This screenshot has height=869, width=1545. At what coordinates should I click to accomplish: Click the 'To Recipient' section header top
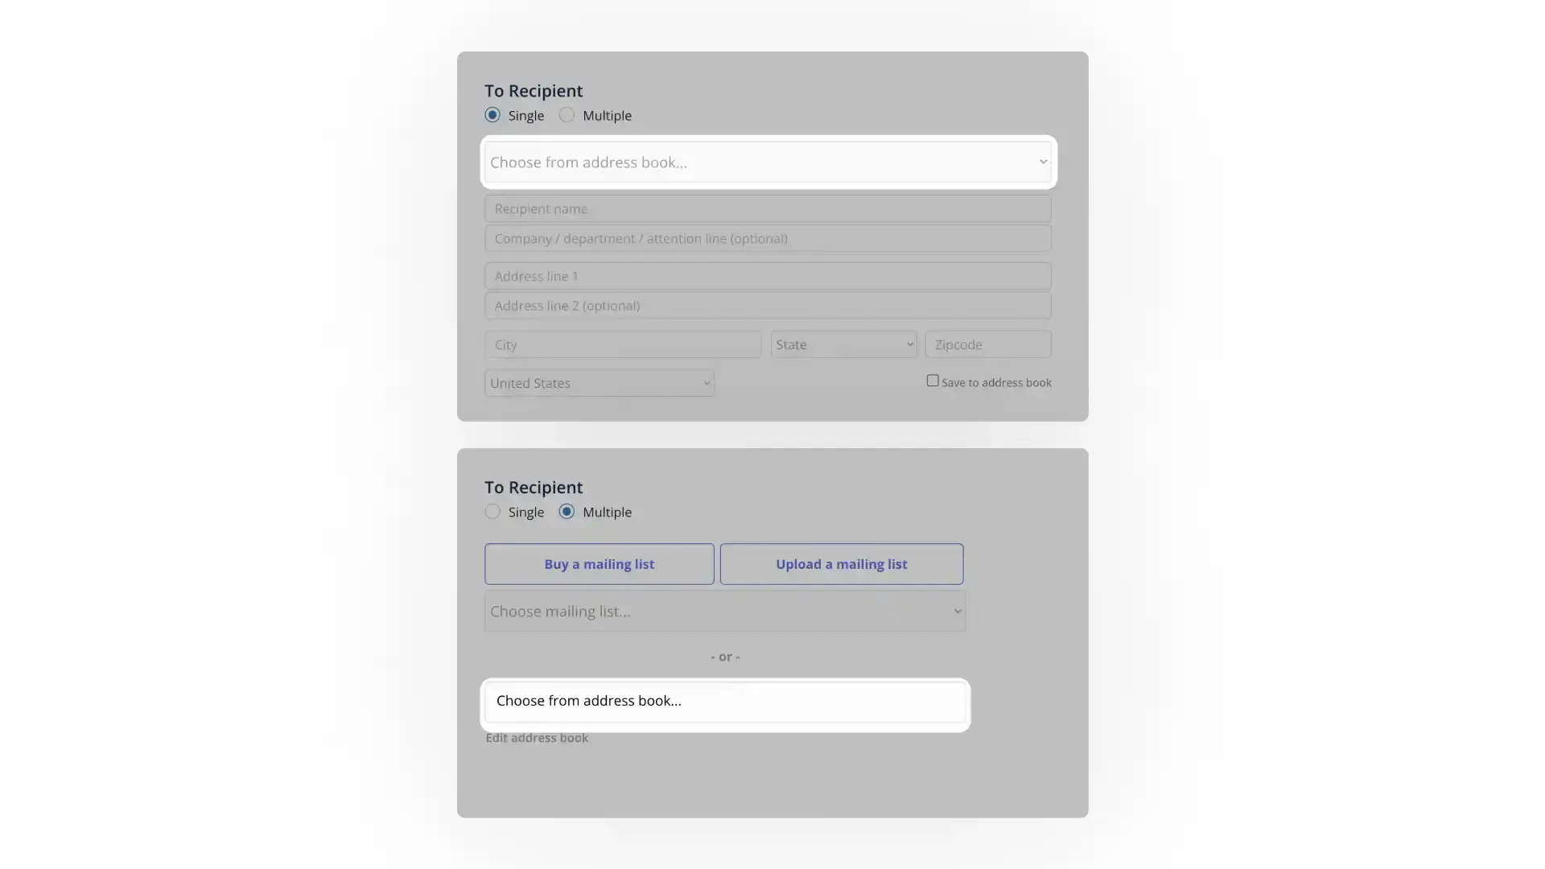tap(533, 90)
